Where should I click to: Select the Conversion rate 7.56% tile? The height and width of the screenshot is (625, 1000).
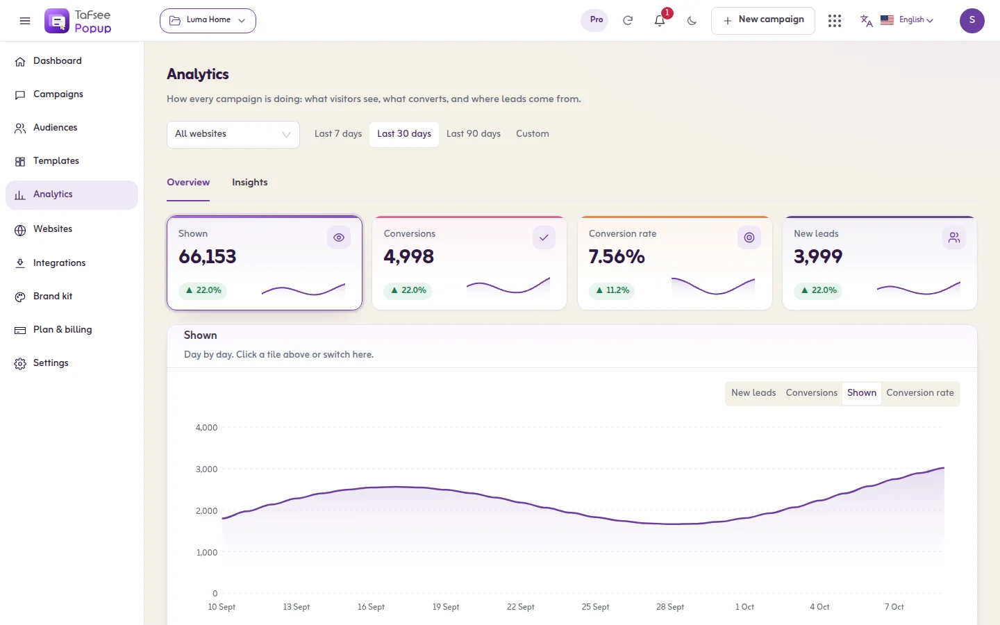tap(675, 263)
